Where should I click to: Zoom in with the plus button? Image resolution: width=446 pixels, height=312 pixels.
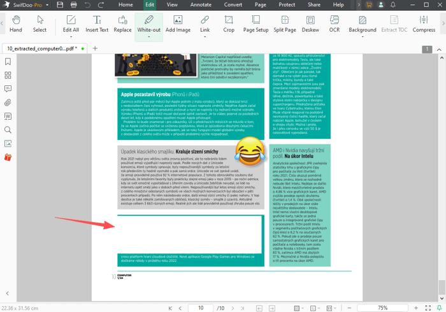pos(416,308)
